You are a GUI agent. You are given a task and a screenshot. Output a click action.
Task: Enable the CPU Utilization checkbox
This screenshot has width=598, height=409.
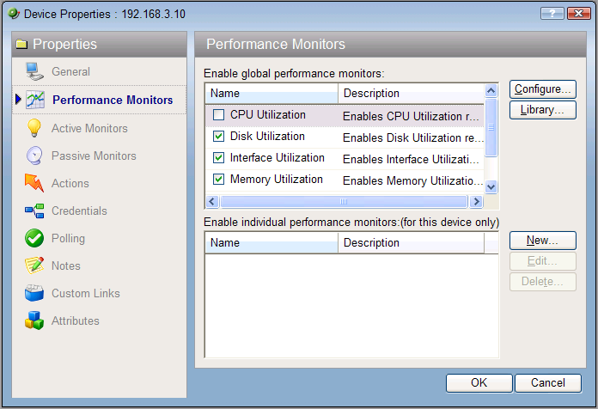point(218,115)
